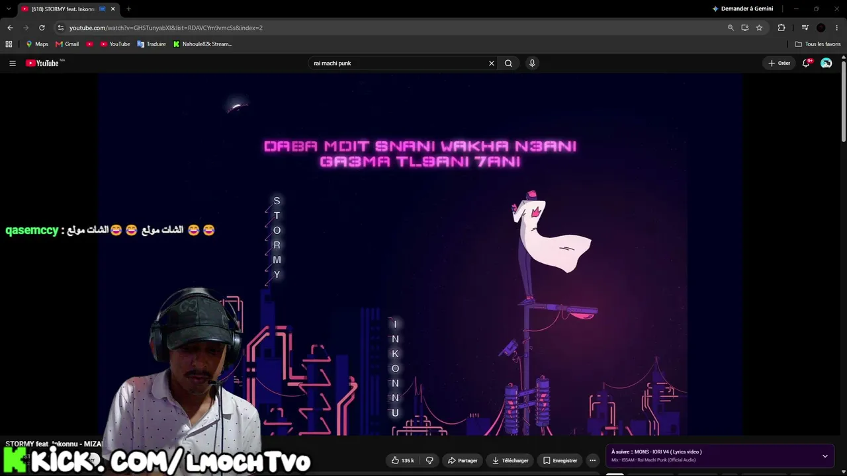Viewport: 847px width, 476px height.
Task: Open the tab search dropdown arrow
Action: [8, 9]
